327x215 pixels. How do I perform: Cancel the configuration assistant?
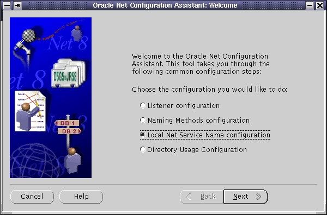[32, 197]
